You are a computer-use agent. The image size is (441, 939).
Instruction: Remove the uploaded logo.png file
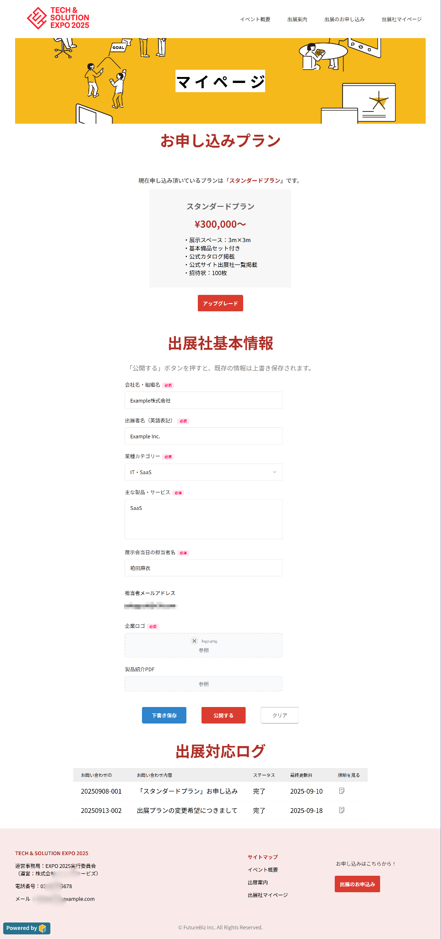click(x=194, y=641)
